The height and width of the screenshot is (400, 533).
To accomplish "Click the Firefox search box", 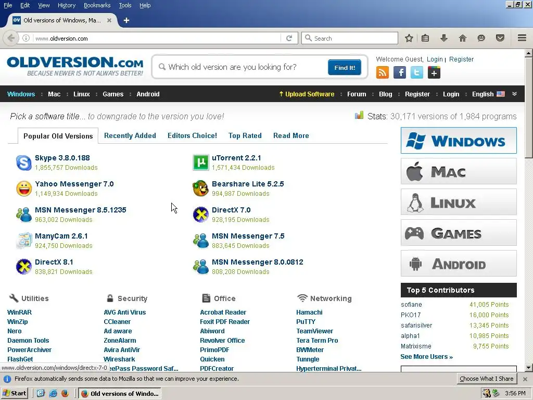I will pos(349,38).
